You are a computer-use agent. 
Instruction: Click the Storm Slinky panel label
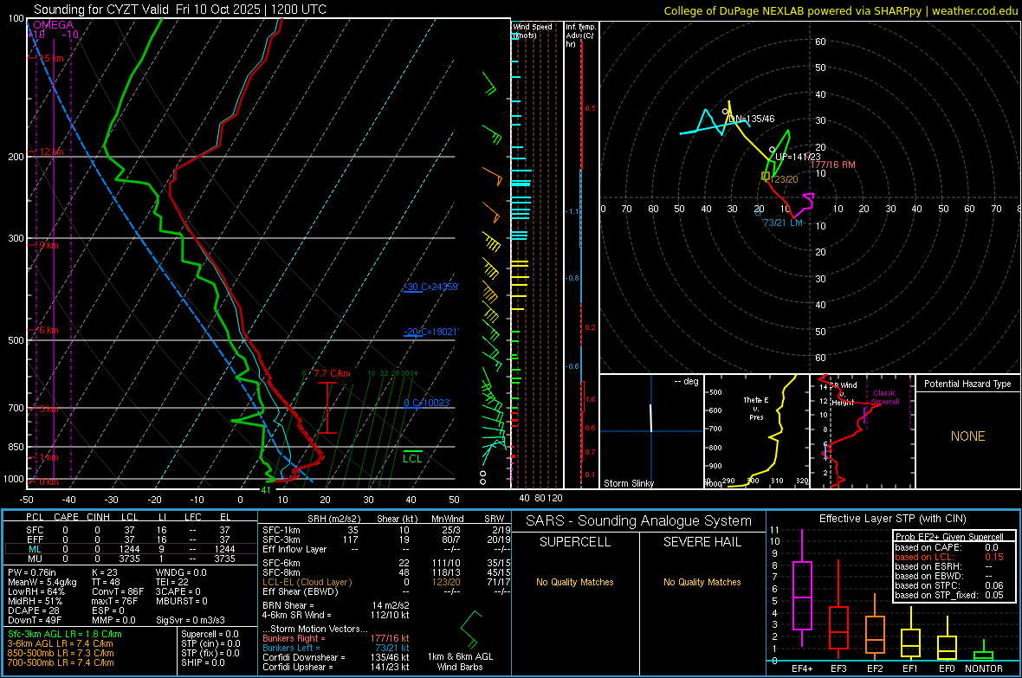628,483
